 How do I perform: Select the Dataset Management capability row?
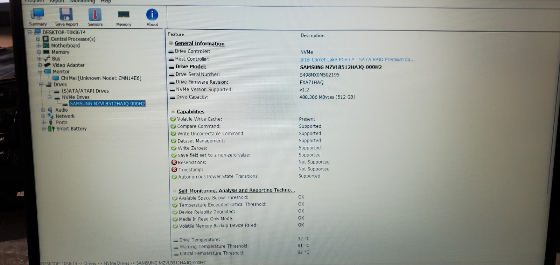(246, 141)
